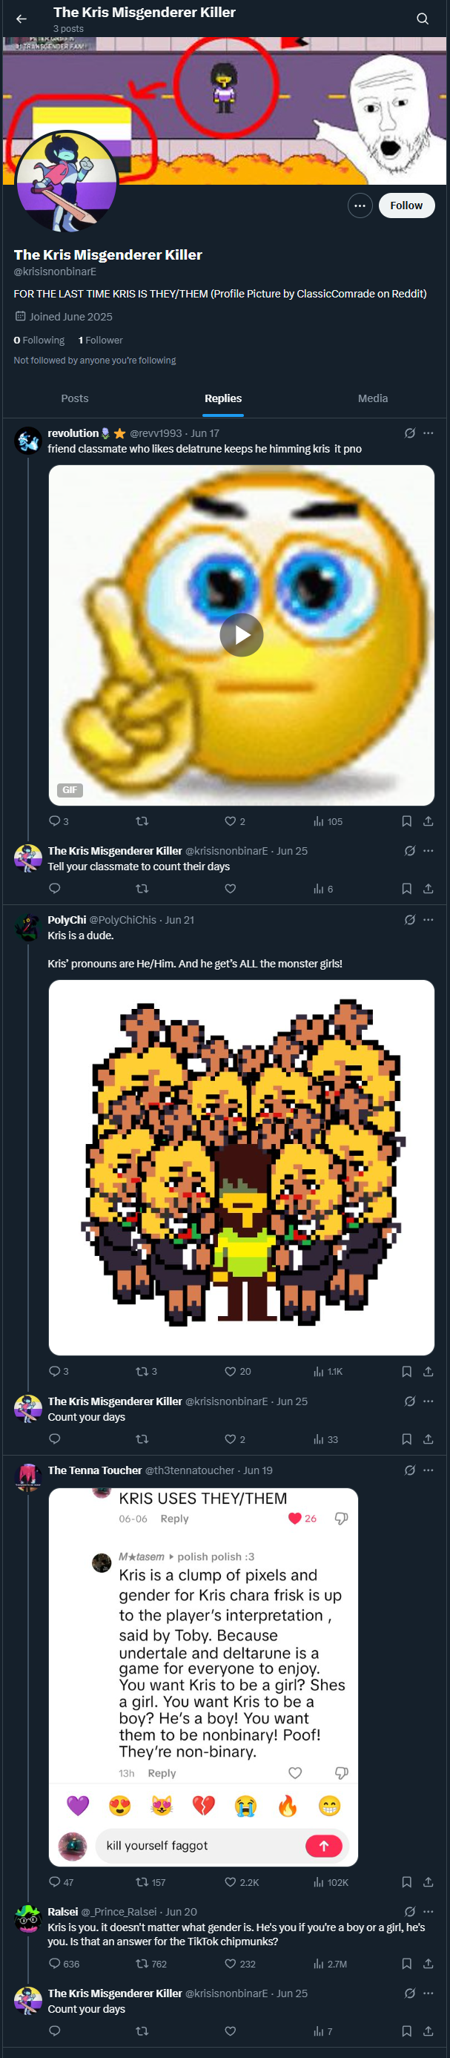Go back using the arrow icon
This screenshot has height=2058, width=450.
[x=21, y=19]
